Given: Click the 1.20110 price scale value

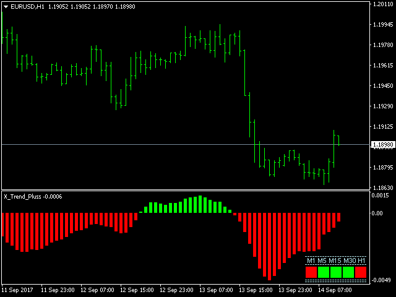Looking at the screenshot, I should pos(383,4).
